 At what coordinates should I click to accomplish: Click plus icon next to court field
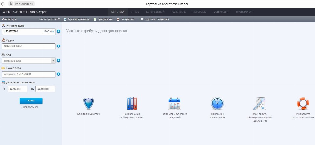[x=58, y=61]
